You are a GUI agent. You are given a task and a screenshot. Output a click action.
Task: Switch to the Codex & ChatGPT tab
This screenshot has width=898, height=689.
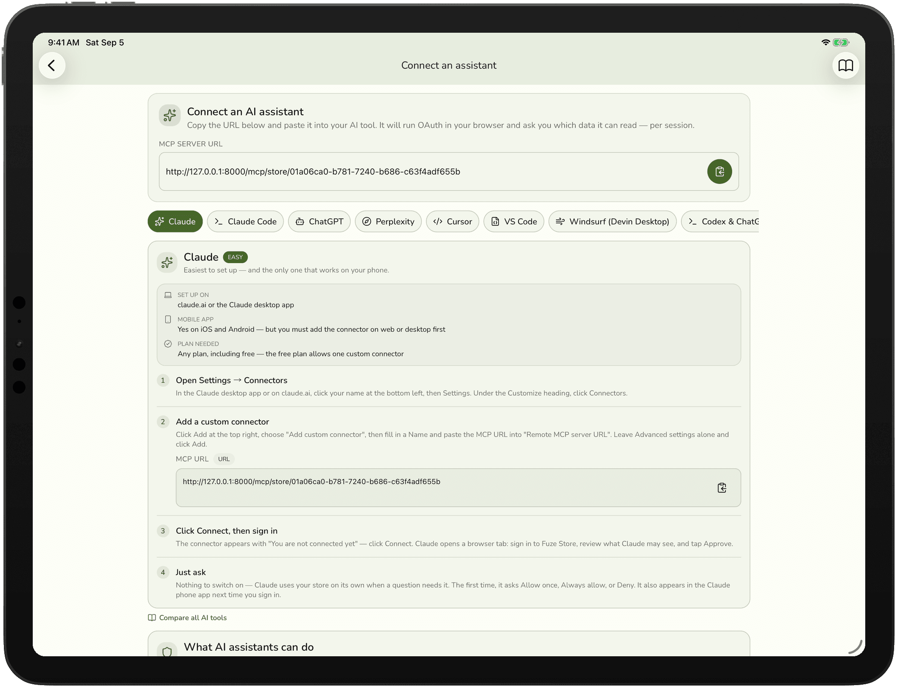click(720, 221)
